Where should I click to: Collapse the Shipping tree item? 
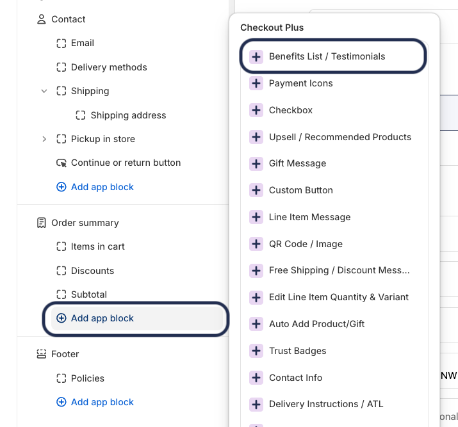pos(44,91)
